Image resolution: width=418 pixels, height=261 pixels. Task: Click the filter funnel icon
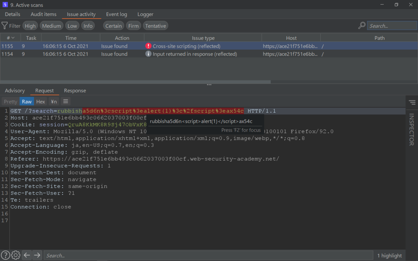[5, 26]
